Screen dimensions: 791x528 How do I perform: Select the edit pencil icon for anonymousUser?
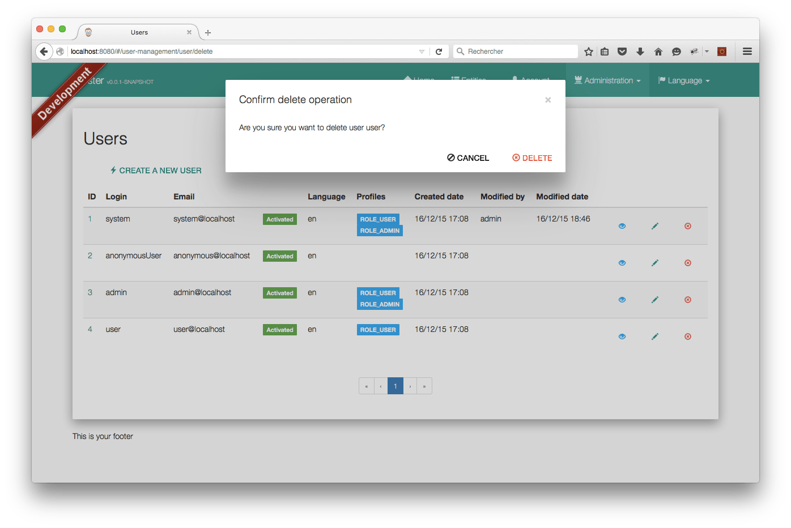click(x=654, y=263)
